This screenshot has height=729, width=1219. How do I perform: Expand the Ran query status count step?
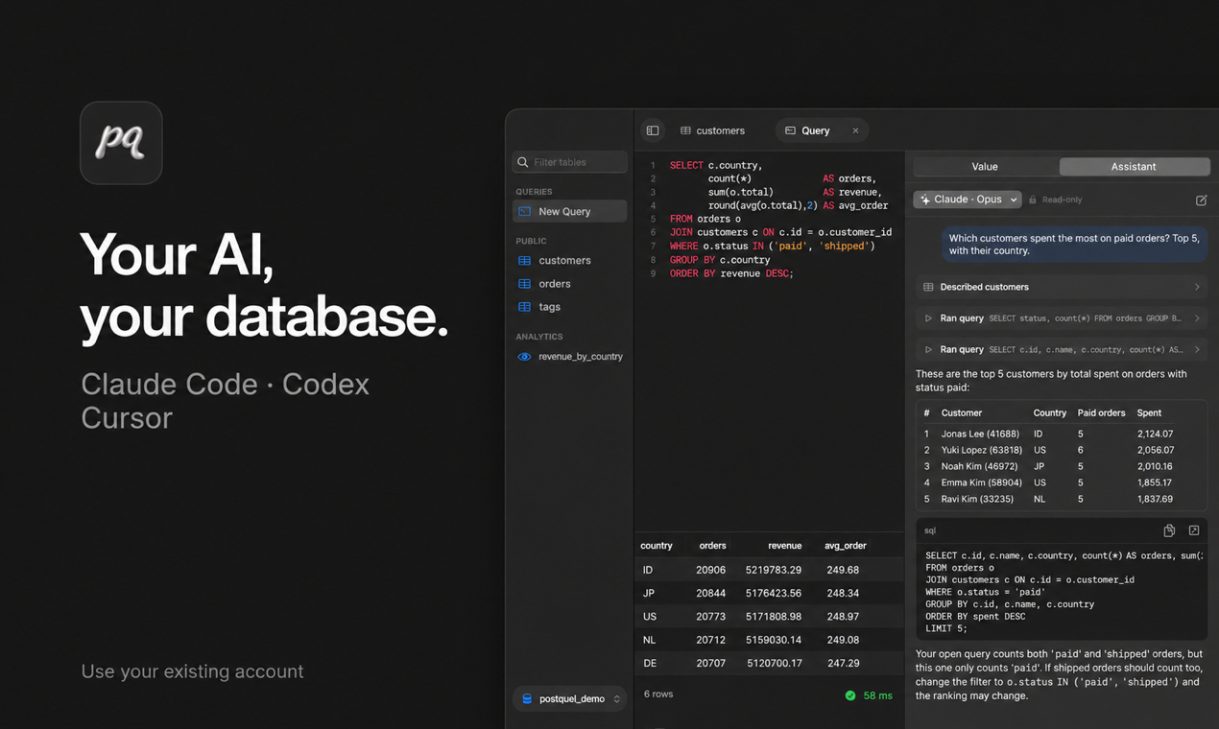pos(1062,318)
